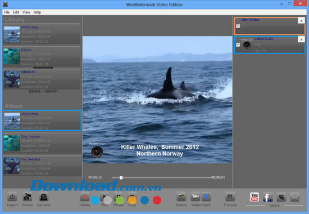Click the blue T text watermark icon
The image size is (309, 214).
point(206,197)
